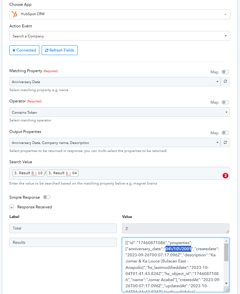Refresh the Matching Property field list
The height and width of the screenshot is (294, 240).
coord(225,81)
